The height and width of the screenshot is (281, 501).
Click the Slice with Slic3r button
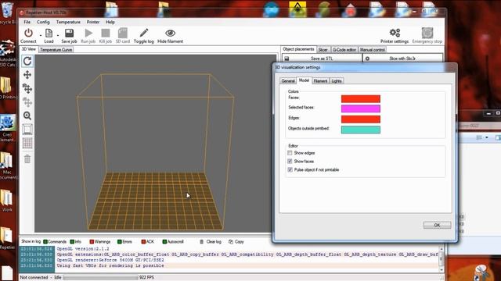[402, 59]
